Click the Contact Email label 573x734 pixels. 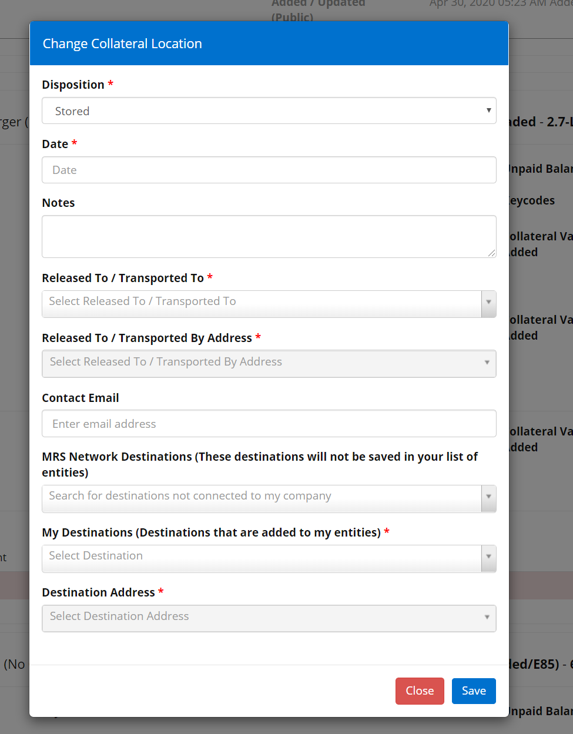[81, 398]
